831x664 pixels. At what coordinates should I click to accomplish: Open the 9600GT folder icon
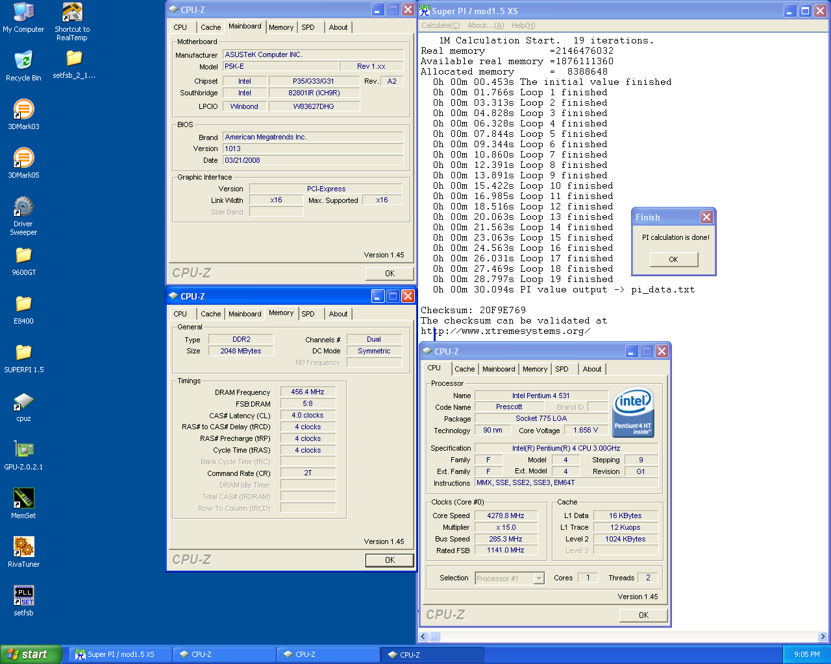click(x=23, y=261)
